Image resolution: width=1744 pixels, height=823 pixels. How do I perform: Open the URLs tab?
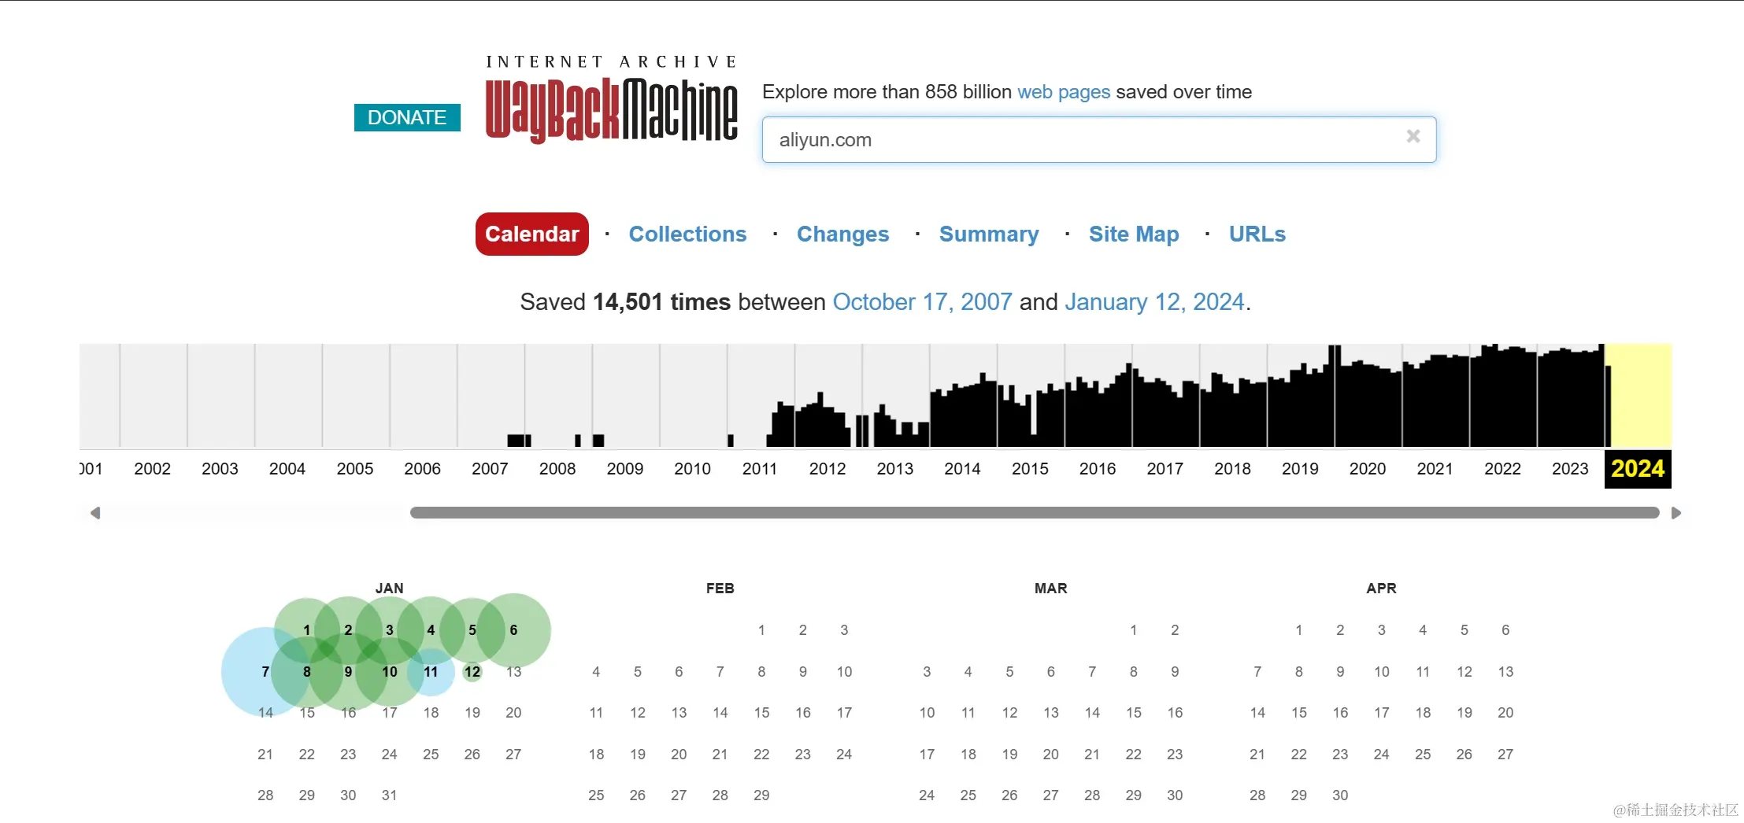tap(1257, 234)
